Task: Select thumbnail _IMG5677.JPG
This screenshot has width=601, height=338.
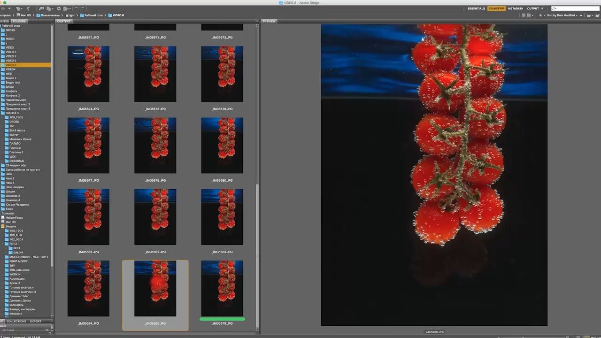Action: point(88,145)
